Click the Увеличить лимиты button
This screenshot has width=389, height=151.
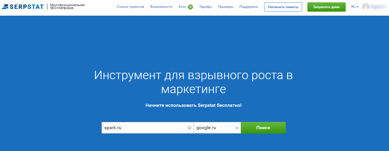point(283,7)
